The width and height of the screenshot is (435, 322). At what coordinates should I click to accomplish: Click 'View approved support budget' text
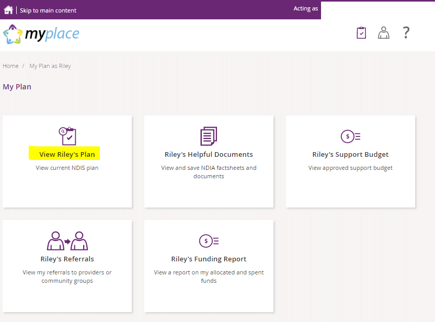[350, 168]
